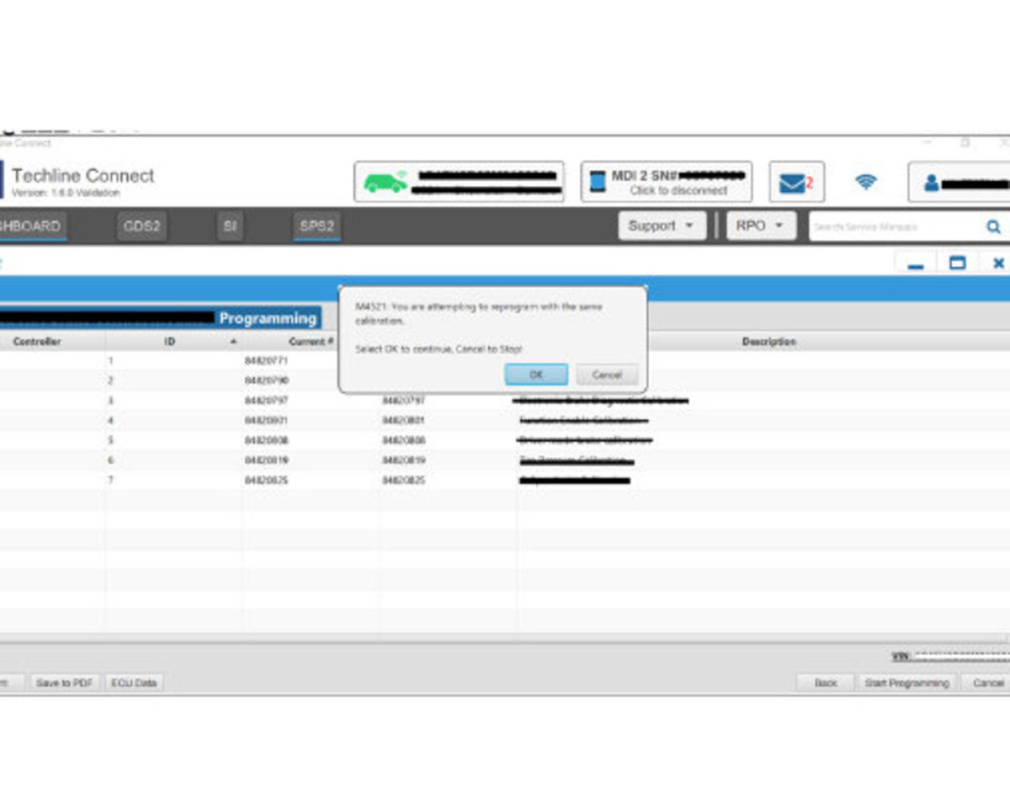1010x809 pixels.
Task: Click the MDI 2 device icon
Action: (597, 182)
